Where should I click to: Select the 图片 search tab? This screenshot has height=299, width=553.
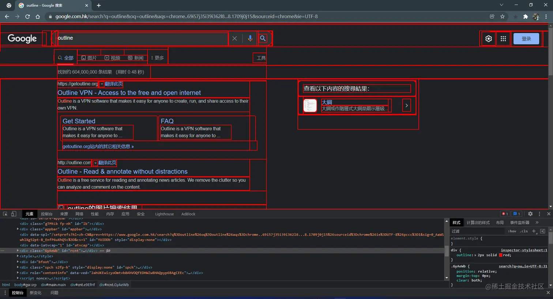point(89,58)
